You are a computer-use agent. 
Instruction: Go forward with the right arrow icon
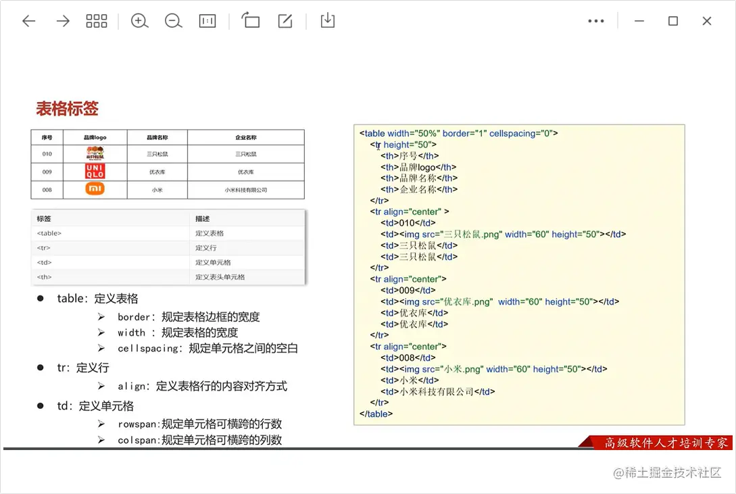pos(62,21)
